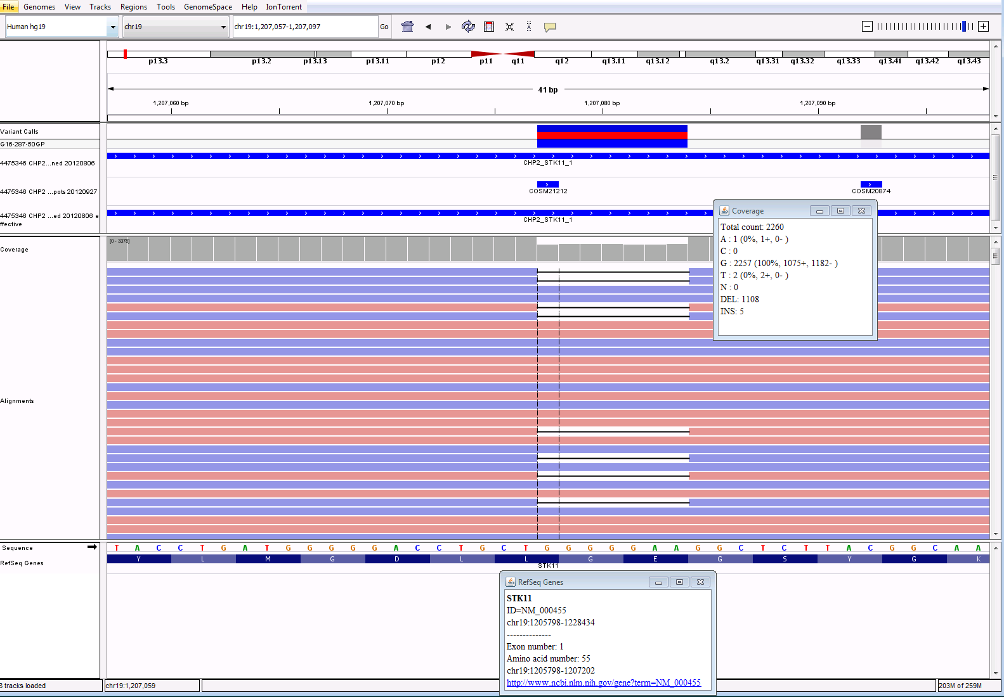Click the blue zoom level slider handle

tap(963, 26)
